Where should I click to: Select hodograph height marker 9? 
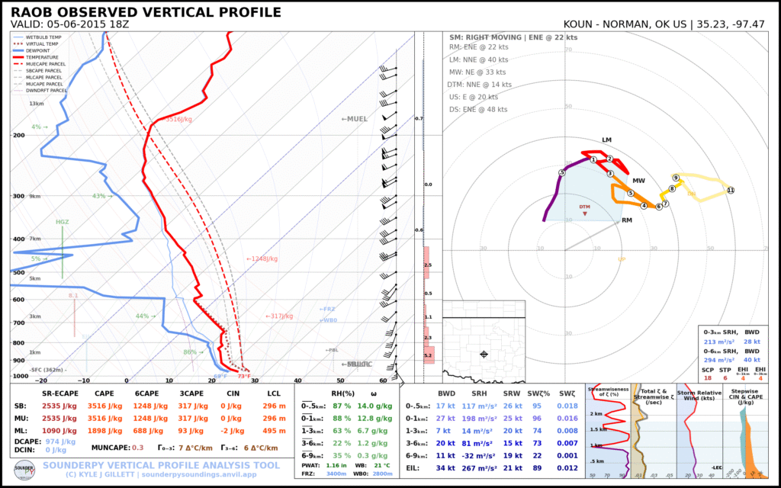676,178
